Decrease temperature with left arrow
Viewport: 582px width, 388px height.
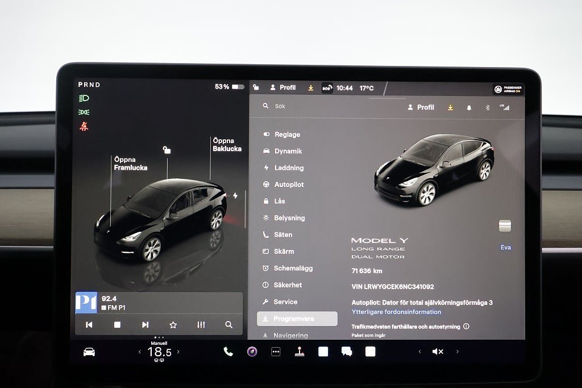[140, 352]
